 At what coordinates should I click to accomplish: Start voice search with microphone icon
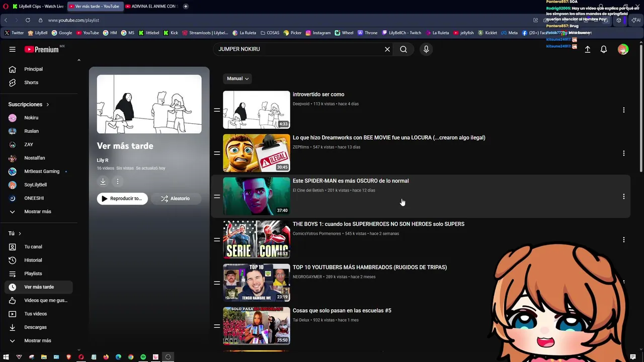pyautogui.click(x=426, y=49)
